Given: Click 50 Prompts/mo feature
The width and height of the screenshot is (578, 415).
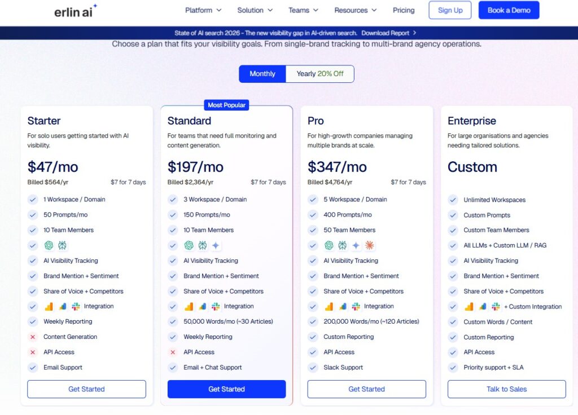Looking at the screenshot, I should pos(65,215).
